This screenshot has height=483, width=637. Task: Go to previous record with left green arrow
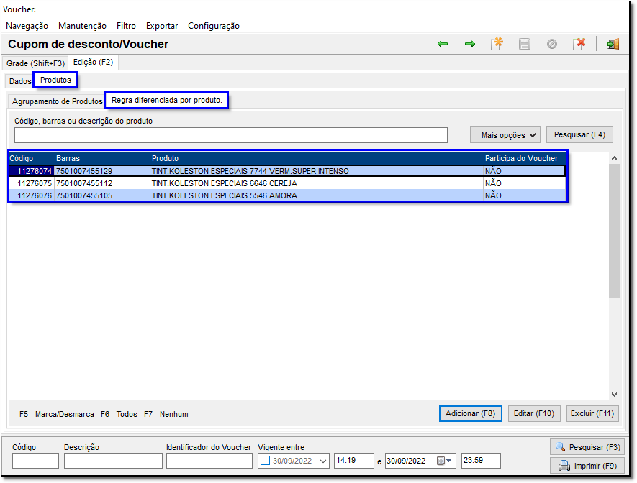tap(443, 44)
